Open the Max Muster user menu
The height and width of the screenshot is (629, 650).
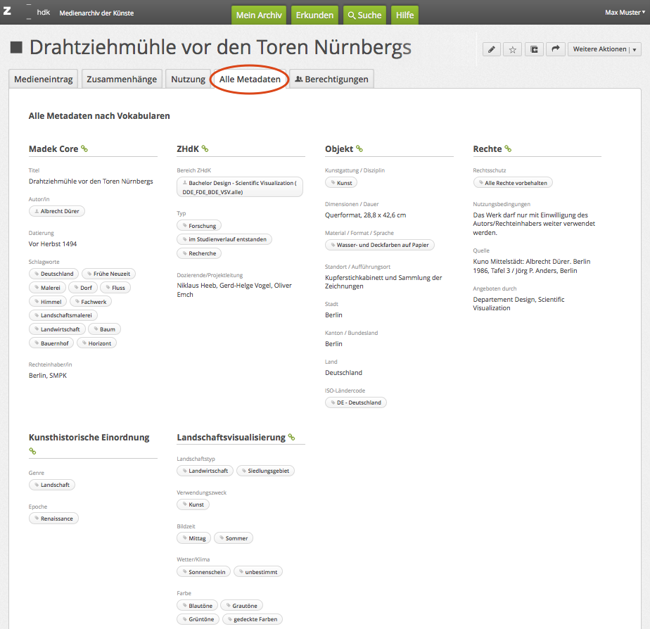(623, 13)
